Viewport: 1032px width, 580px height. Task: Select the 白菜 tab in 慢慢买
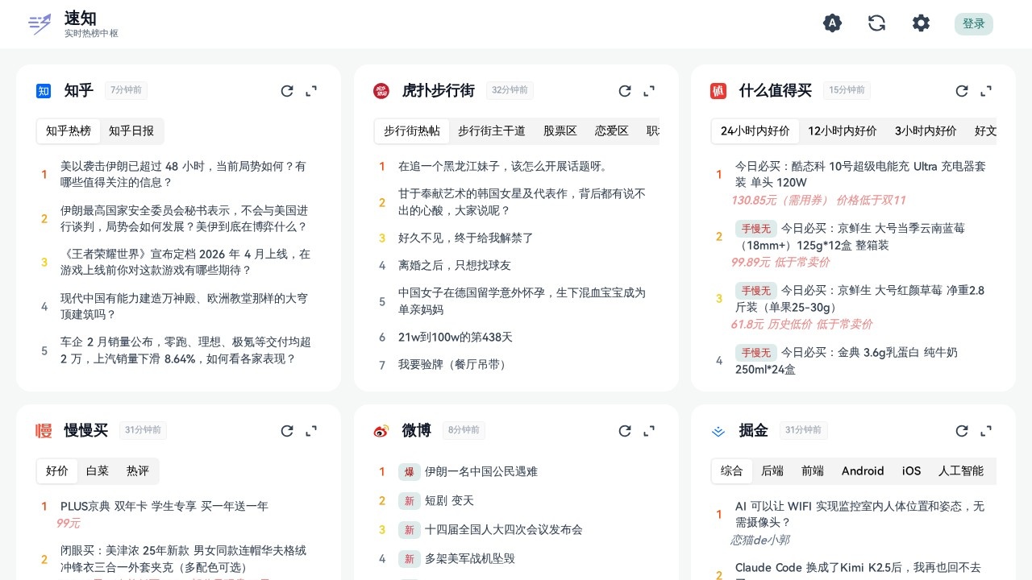(x=97, y=471)
